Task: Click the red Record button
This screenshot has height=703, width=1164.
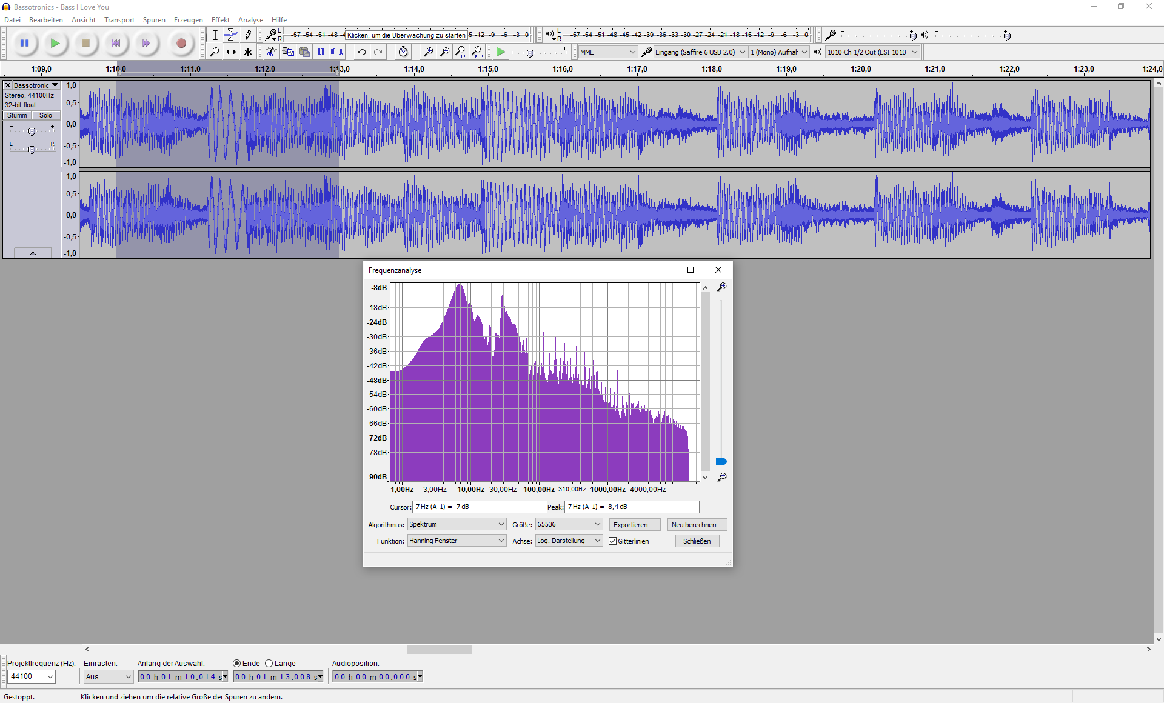Action: click(181, 43)
